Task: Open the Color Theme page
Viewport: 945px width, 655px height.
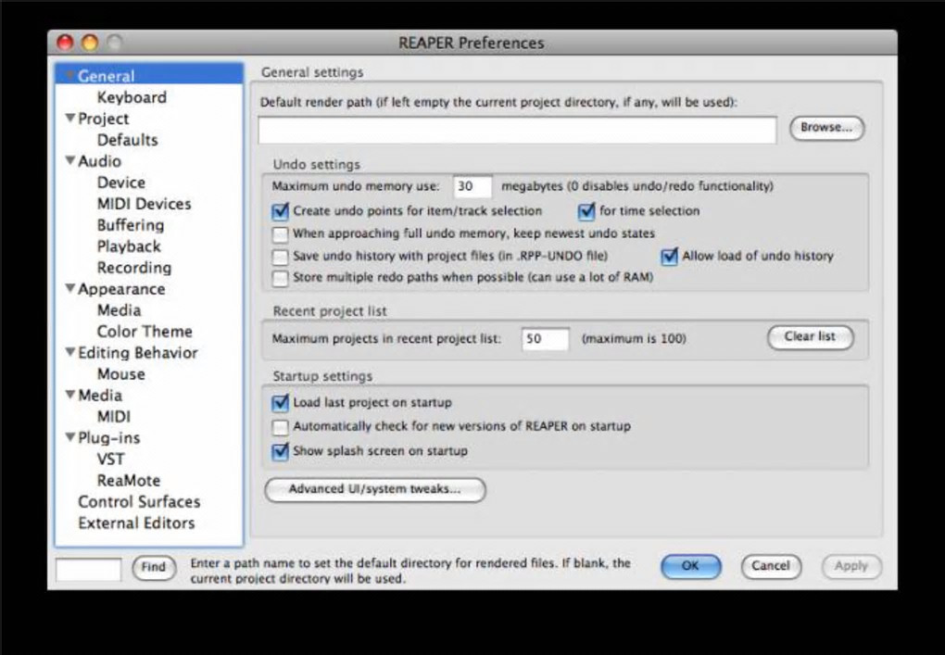Action: pyautogui.click(x=145, y=332)
